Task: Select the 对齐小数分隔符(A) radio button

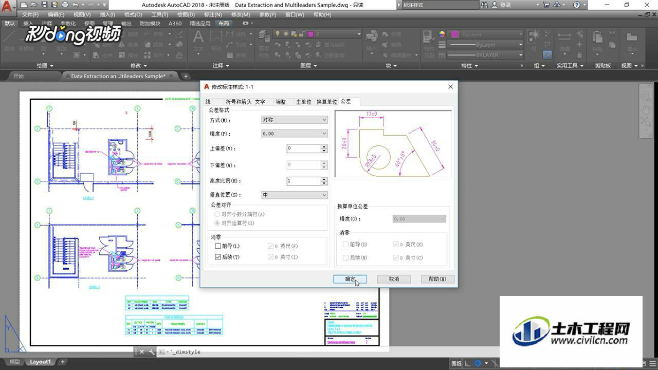Action: (x=217, y=214)
